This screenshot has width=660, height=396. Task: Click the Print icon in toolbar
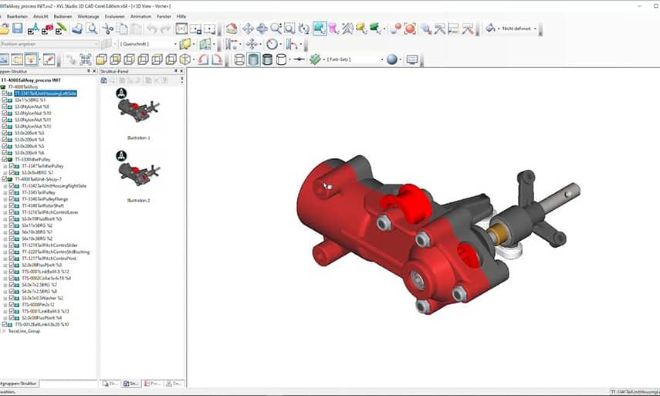pyautogui.click(x=77, y=29)
